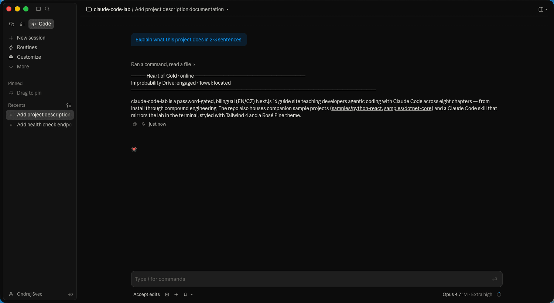Click the Recents filter sliders icon
The width and height of the screenshot is (554, 303).
(69, 105)
